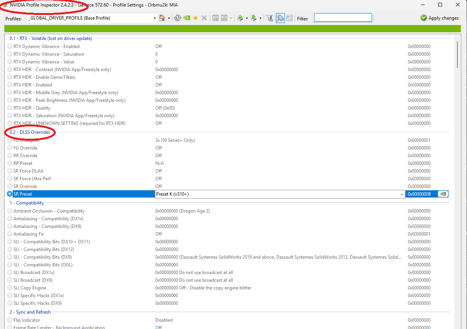467x329 pixels.
Task: Restore NVIDIA defaults using the green toolbar logo
Action: pyautogui.click(x=186, y=18)
